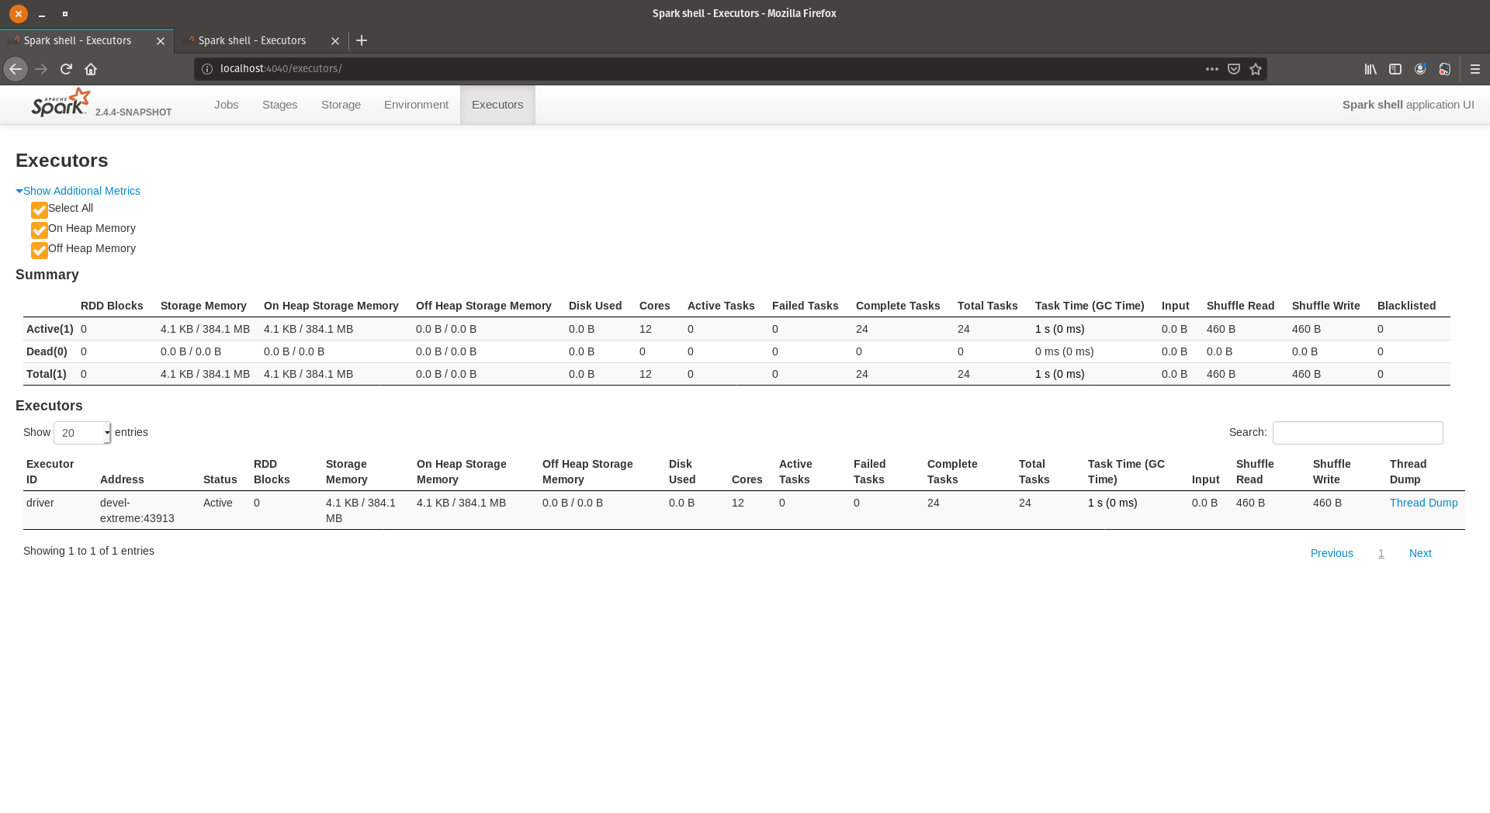Sort executors table by RDD Blocks
This screenshot has width=1490, height=813.
pyautogui.click(x=272, y=472)
